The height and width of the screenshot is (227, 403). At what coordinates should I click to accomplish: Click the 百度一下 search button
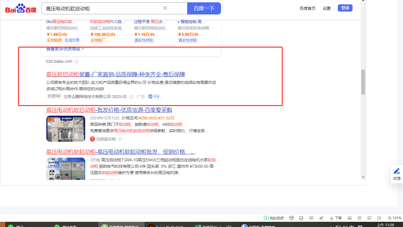click(x=204, y=8)
